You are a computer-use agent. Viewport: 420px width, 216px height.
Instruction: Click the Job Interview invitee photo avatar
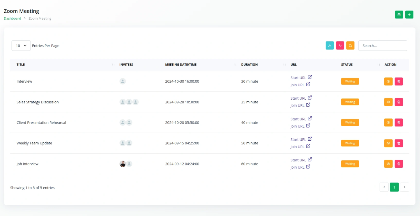click(123, 164)
